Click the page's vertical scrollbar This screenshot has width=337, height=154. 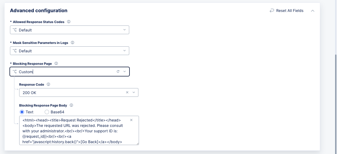tap(336, 103)
